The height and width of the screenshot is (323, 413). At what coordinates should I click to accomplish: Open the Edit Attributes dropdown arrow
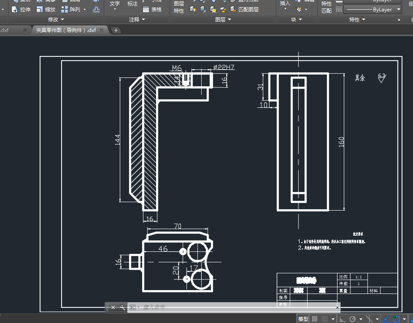[306, 9]
